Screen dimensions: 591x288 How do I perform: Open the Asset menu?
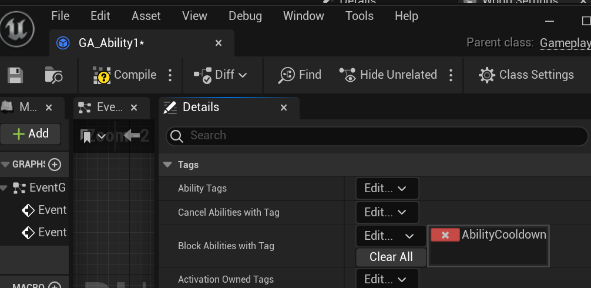pos(146,16)
